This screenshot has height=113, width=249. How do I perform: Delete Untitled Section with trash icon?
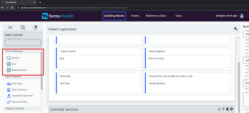227,109
